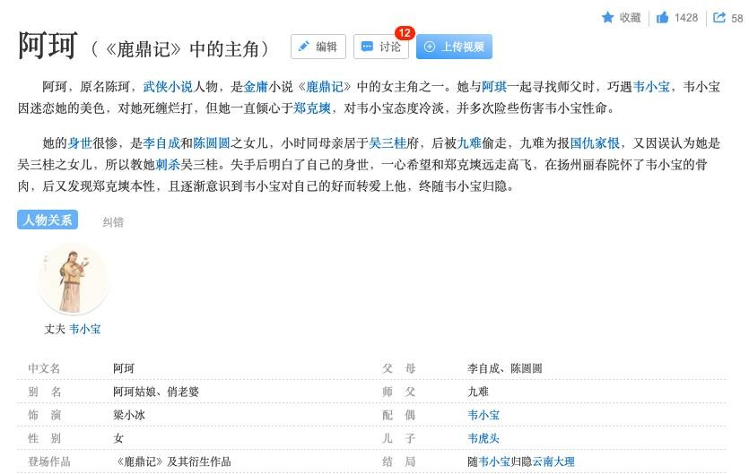Click the pencil edit button
Image resolution: width=749 pixels, height=474 pixels.
pyautogui.click(x=318, y=47)
